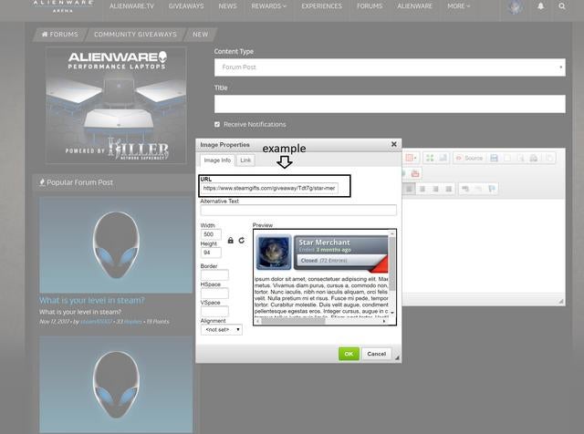584x434 pixels.
Task: Click the reset size icon
Action: tap(241, 241)
